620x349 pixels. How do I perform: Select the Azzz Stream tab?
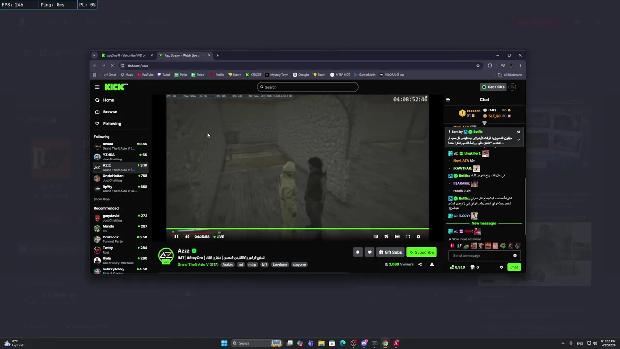coord(184,55)
